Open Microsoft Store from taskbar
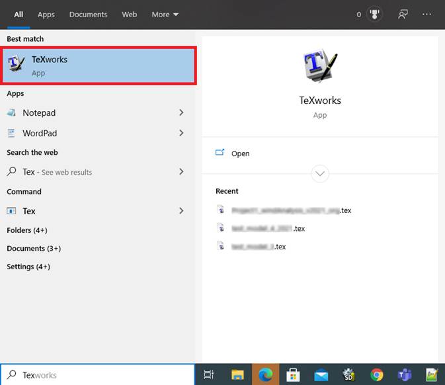The image size is (445, 385). coord(293,375)
